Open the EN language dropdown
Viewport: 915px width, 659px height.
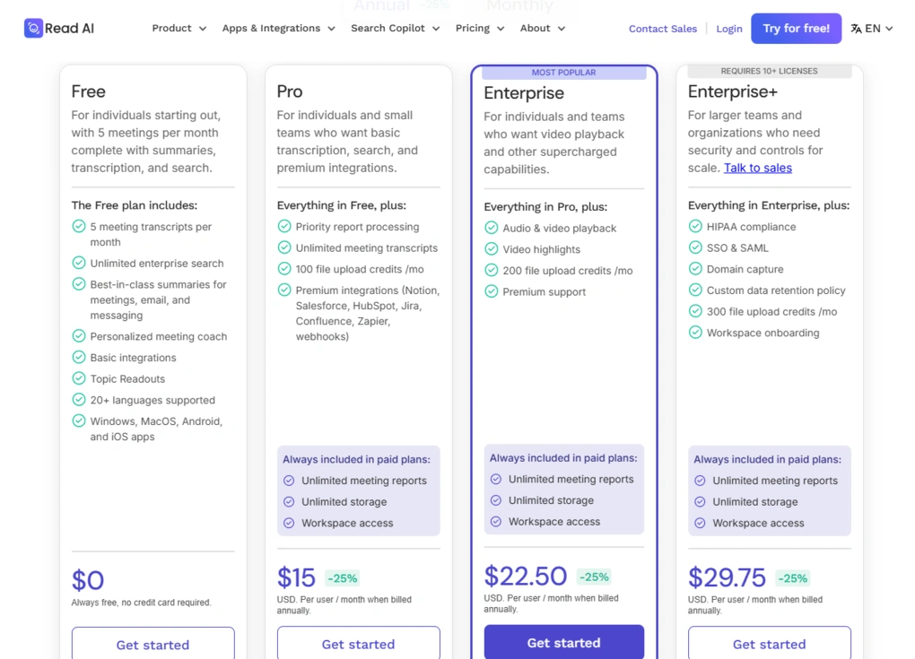(x=872, y=28)
